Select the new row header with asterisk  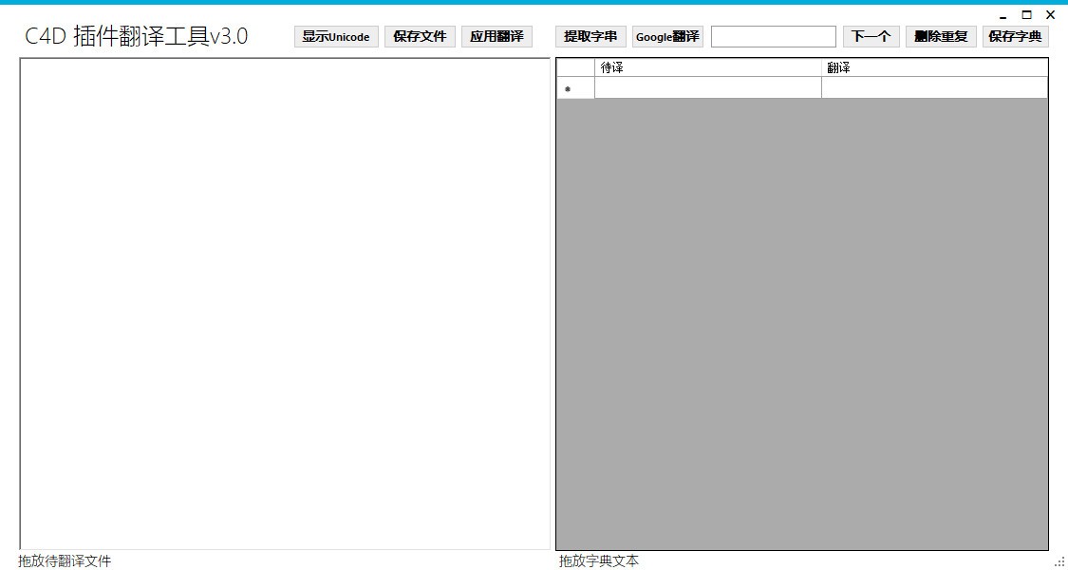[x=575, y=88]
